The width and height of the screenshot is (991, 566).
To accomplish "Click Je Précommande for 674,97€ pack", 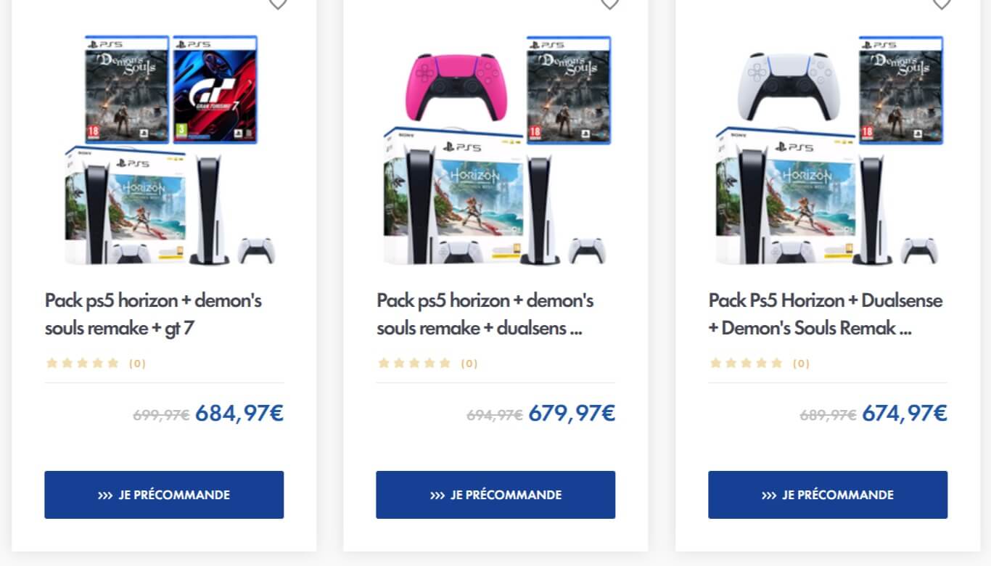I will pyautogui.click(x=828, y=495).
